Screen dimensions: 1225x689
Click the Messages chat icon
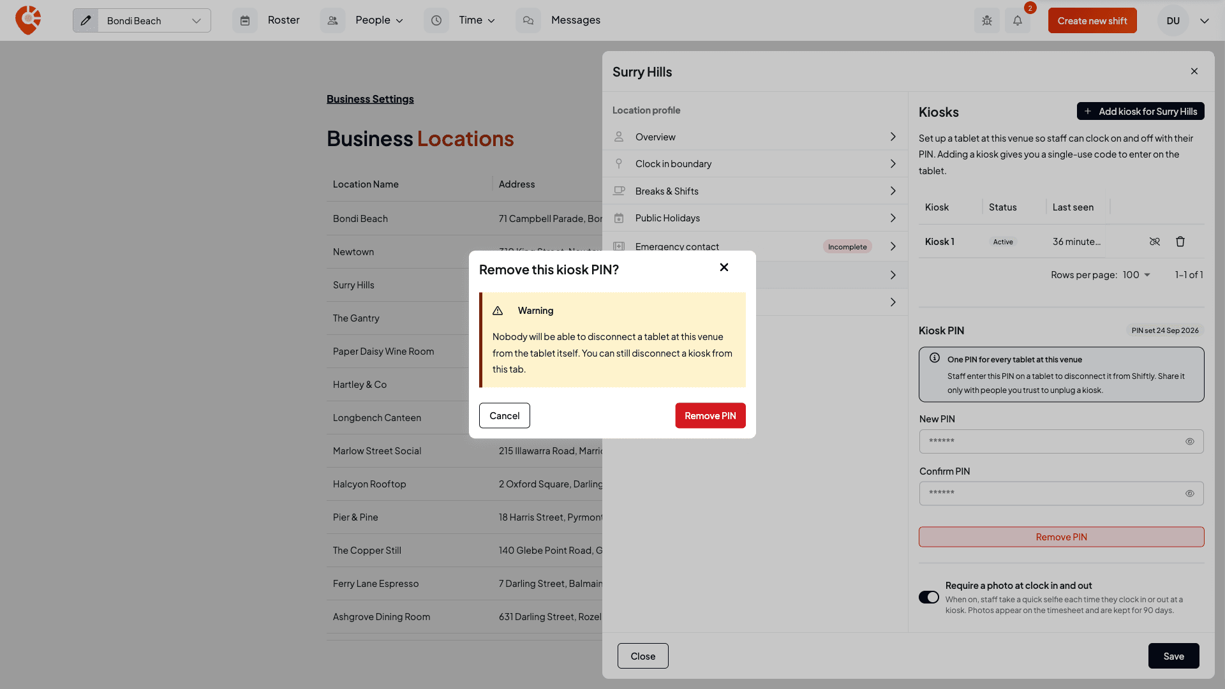coord(528,20)
